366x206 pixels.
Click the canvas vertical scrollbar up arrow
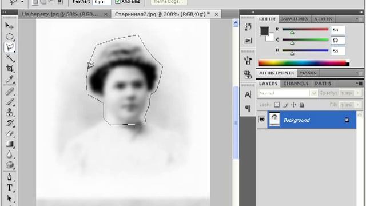[x=236, y=23]
